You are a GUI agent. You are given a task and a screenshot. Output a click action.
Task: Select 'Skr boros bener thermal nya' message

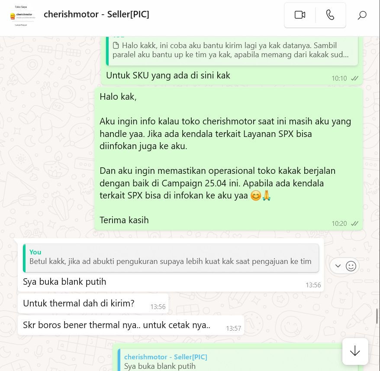tap(131, 325)
